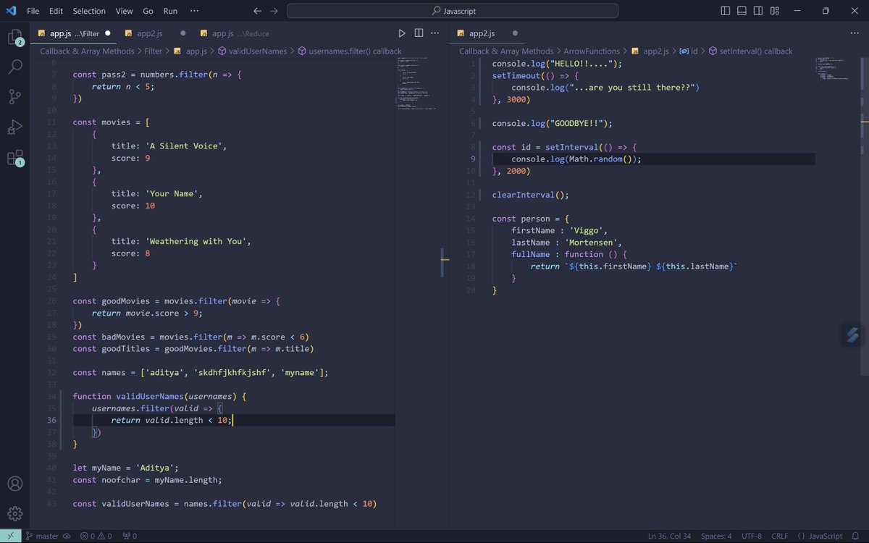Expand the id breadcrumb on the right
The width and height of the screenshot is (869, 543).
[x=689, y=51]
